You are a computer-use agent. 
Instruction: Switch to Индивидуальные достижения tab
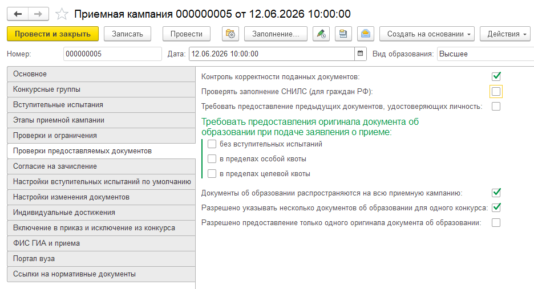(x=101, y=213)
